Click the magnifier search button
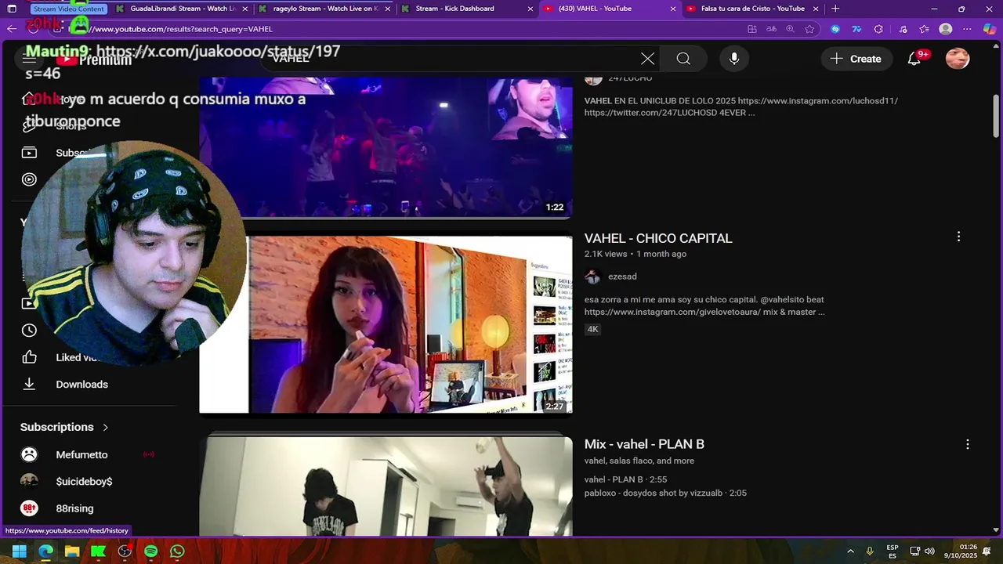Screen dimensions: 1003x564 683,59
